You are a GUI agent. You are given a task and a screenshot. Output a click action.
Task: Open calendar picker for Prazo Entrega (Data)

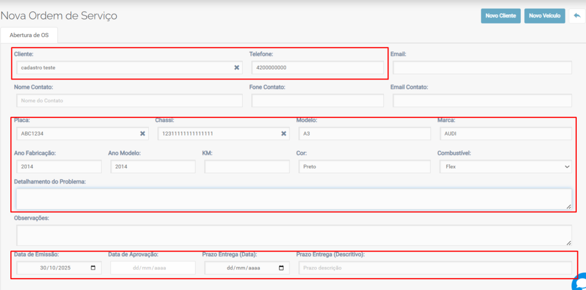pos(281,268)
